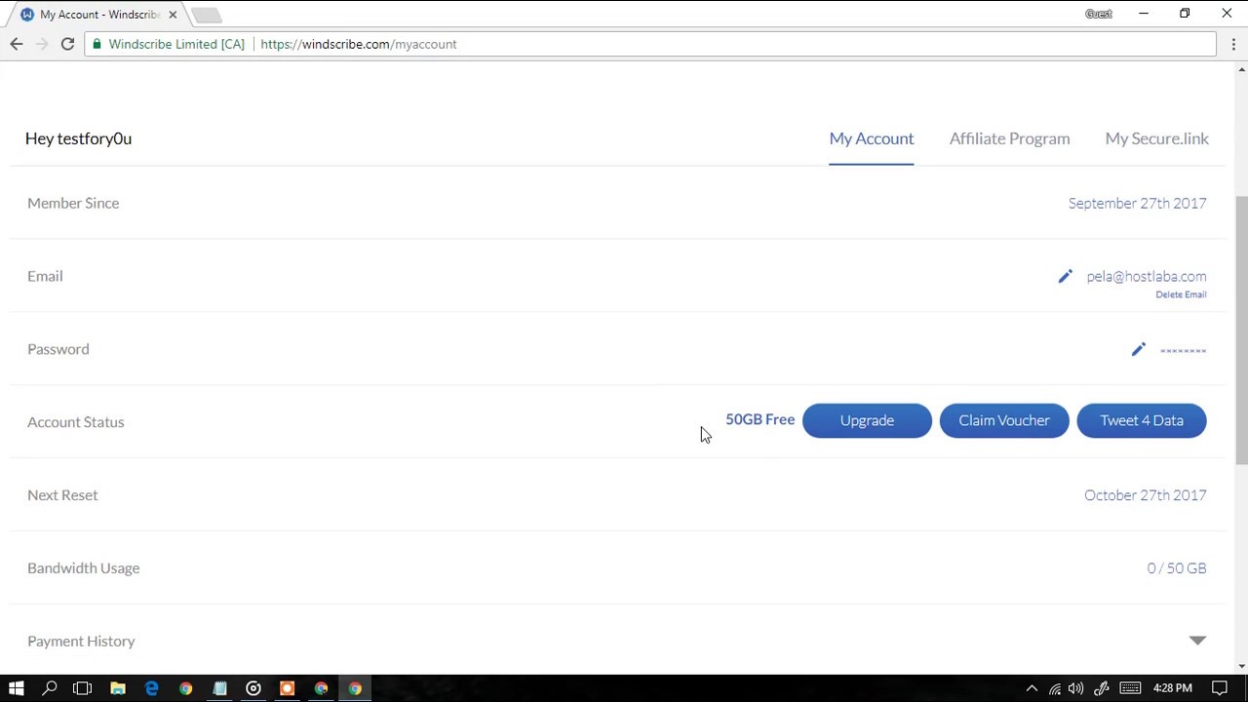Switch to the My Account tab
1248x702 pixels.
click(x=872, y=138)
